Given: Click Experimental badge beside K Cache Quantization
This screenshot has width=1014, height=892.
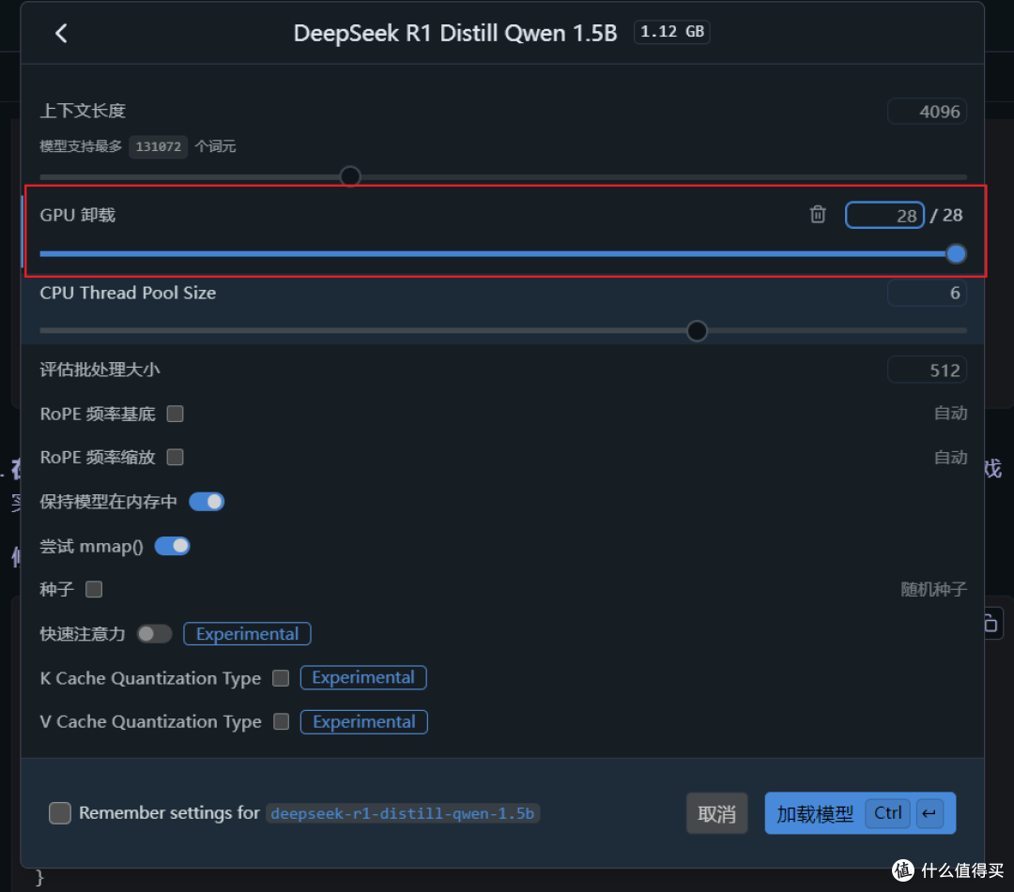Looking at the screenshot, I should click(x=362, y=677).
